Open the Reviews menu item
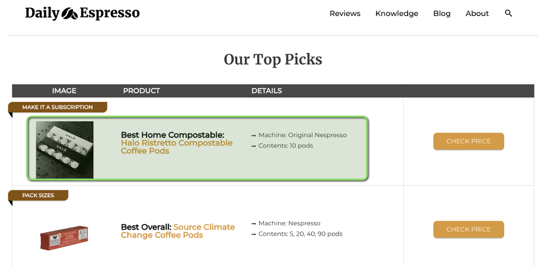This screenshot has width=539, height=266. (x=345, y=14)
